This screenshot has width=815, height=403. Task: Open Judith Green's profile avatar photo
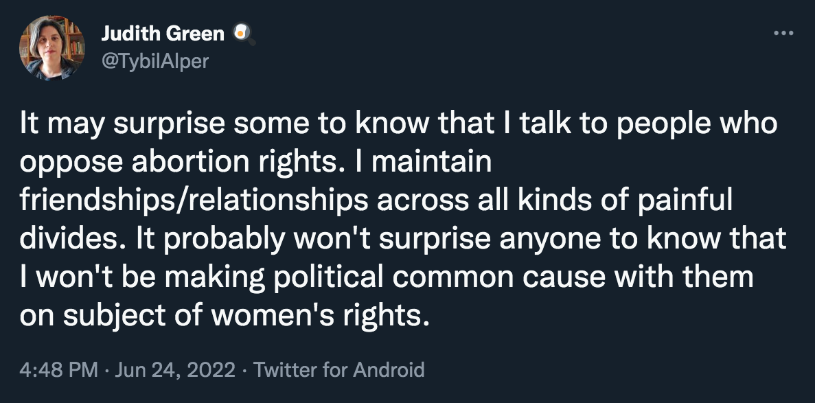(52, 49)
